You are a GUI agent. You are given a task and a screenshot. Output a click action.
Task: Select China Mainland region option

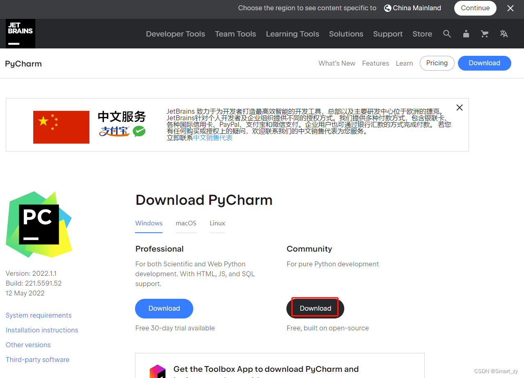click(x=416, y=8)
